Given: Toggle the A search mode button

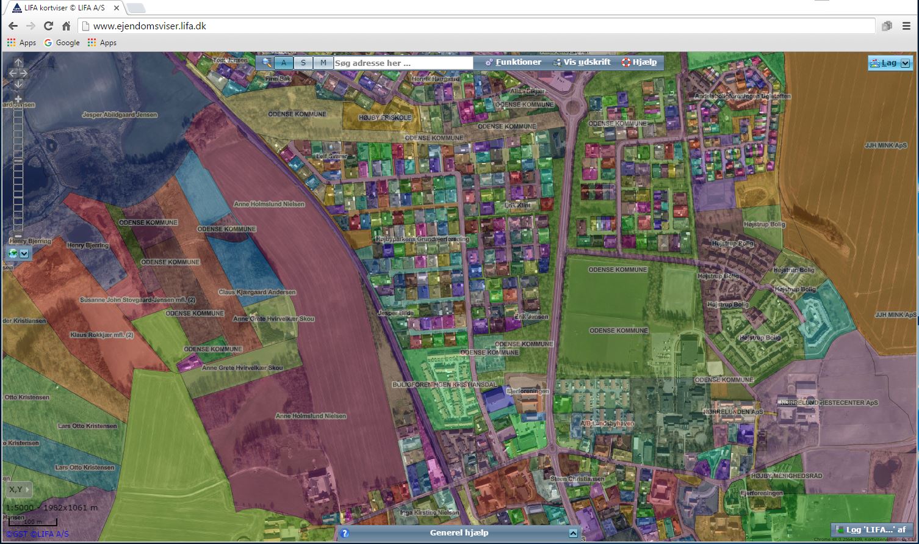Looking at the screenshot, I should pyautogui.click(x=284, y=63).
